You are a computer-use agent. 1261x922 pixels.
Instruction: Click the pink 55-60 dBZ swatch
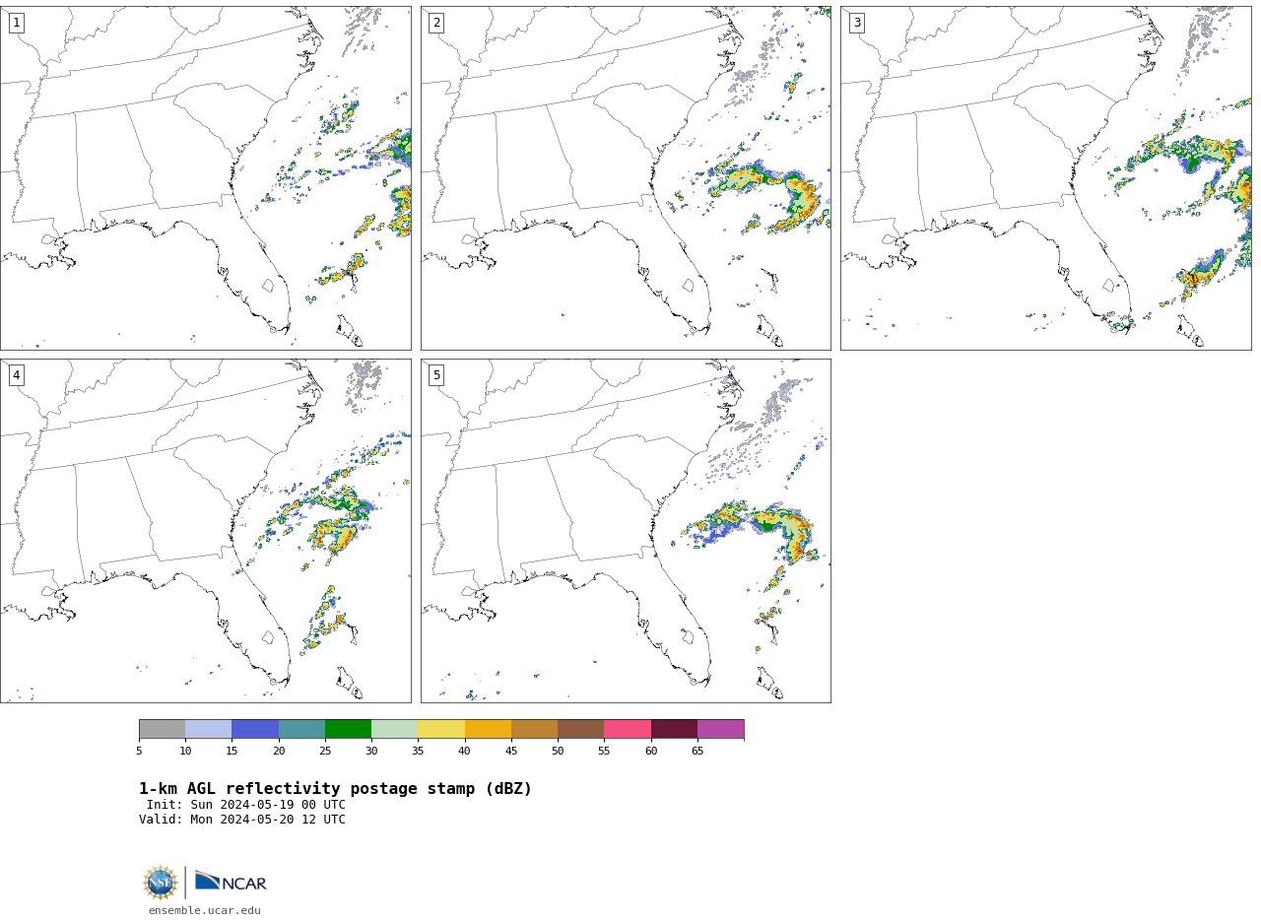[x=628, y=729]
